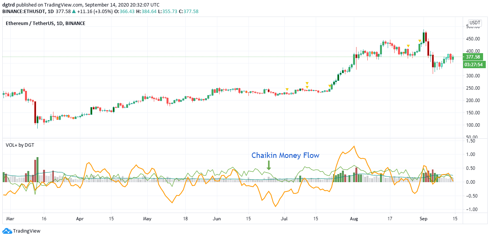Click the 03:27:54 countdown timer label

click(474, 65)
